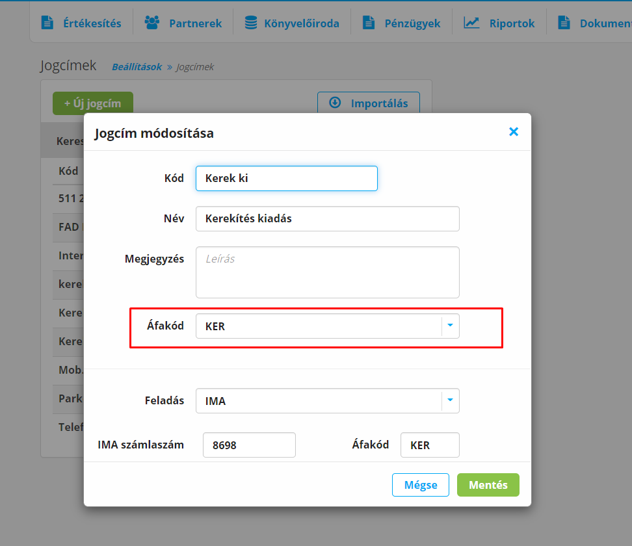Follow the Beállítások breadcrumb link
This screenshot has height=546, width=632.
point(137,67)
